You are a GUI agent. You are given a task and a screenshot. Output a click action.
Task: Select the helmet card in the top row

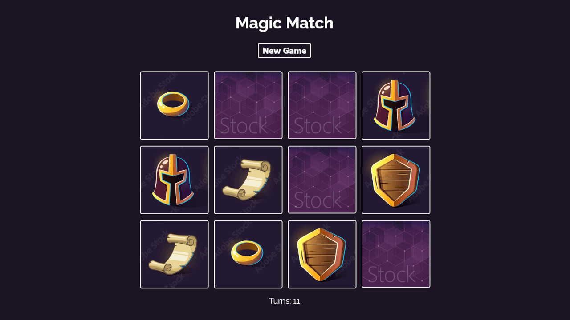[x=396, y=105]
